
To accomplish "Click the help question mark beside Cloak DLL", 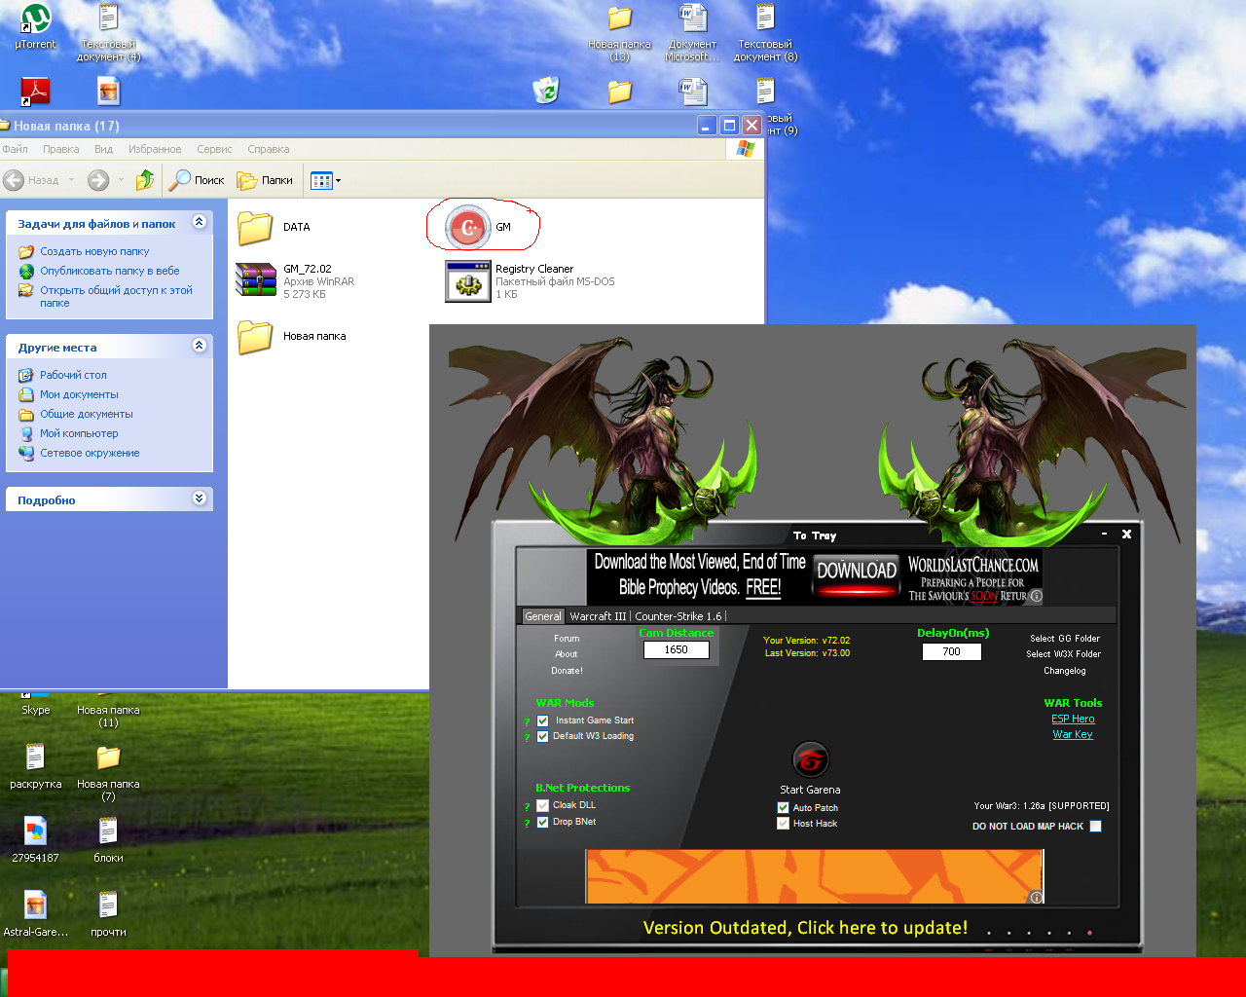I will click(x=527, y=807).
